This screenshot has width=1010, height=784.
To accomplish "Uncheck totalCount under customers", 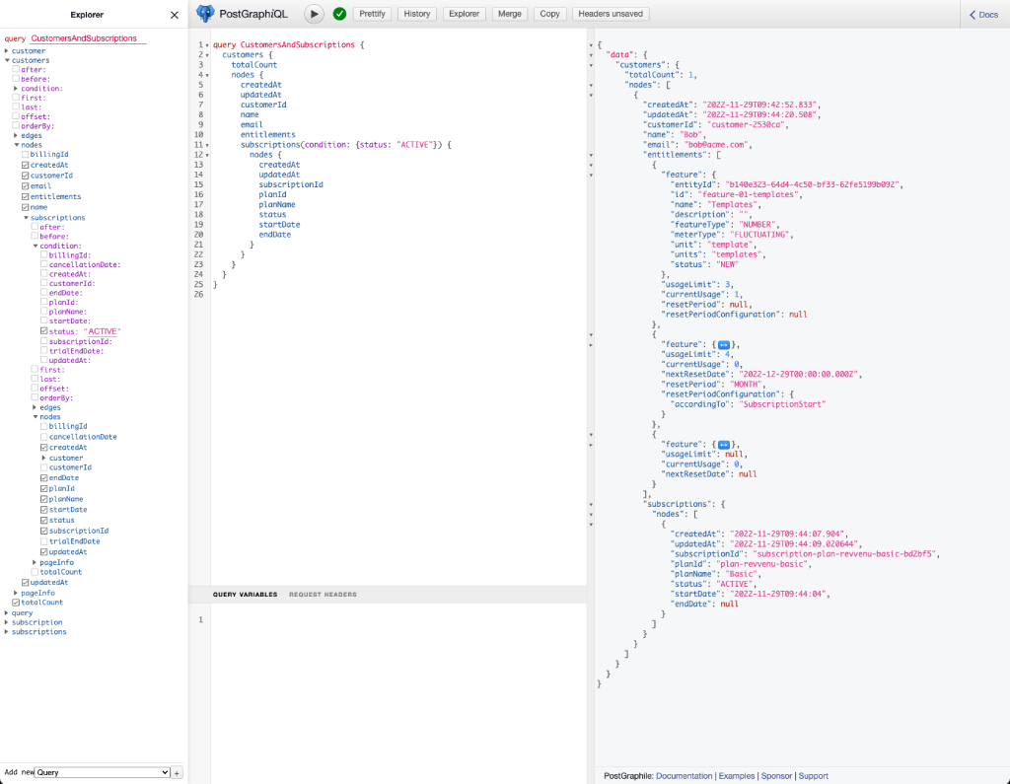I will tap(16, 603).
